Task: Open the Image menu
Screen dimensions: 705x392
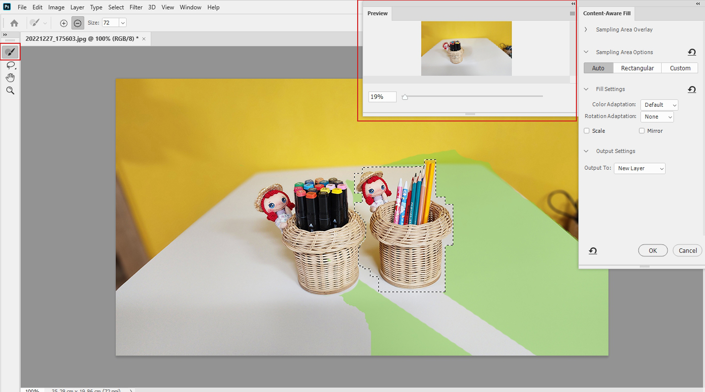Action: (56, 7)
